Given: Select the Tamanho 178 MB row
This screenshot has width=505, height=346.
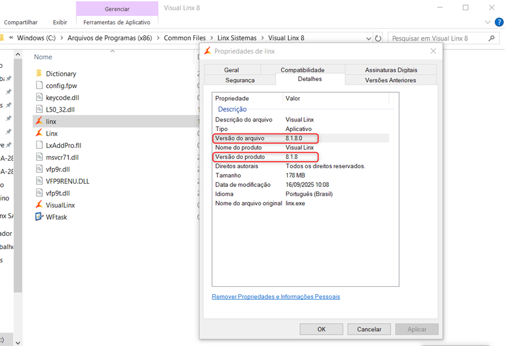Looking at the screenshot, I should 301,176.
